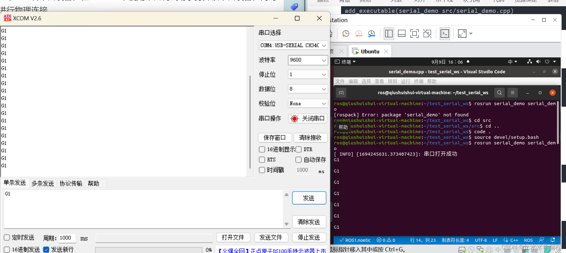Image resolution: width=566 pixels, height=253 pixels.
Task: Click the VMware CD/DVD device icon
Action: click(471, 250)
